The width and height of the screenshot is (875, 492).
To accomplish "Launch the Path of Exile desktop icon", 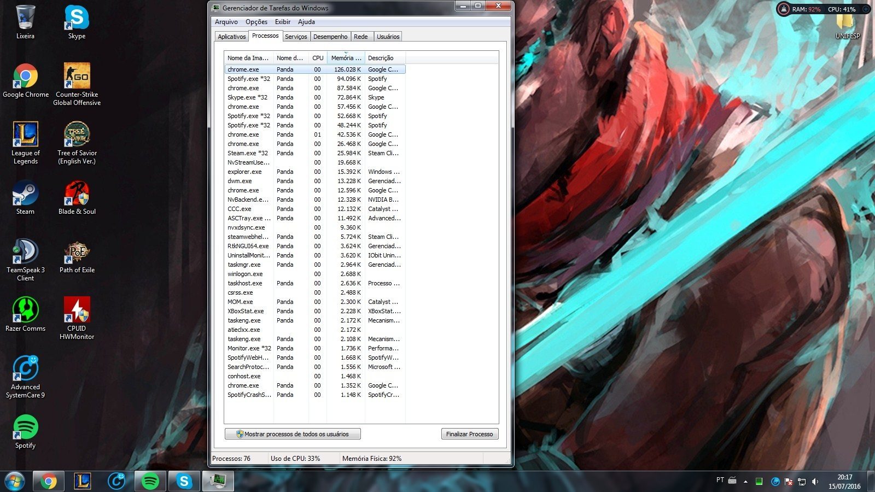I will pos(77,256).
